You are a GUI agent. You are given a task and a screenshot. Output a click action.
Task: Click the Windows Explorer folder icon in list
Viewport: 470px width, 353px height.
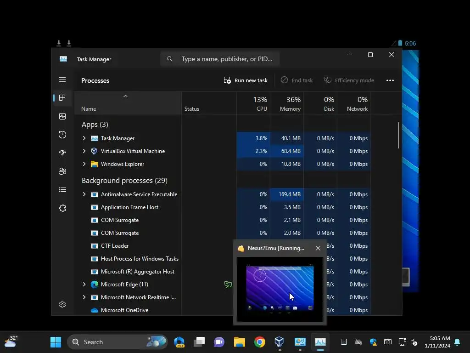coord(95,164)
